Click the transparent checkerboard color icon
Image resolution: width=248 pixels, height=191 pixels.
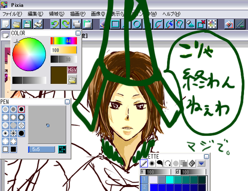point(212,24)
